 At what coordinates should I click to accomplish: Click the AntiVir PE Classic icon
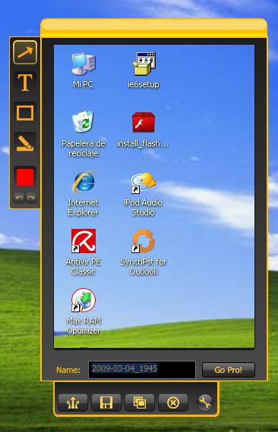[x=84, y=252]
